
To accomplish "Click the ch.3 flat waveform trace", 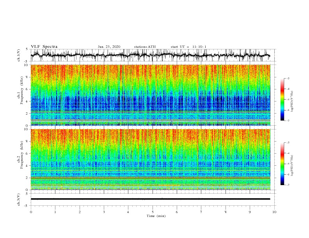I will pos(150,199).
